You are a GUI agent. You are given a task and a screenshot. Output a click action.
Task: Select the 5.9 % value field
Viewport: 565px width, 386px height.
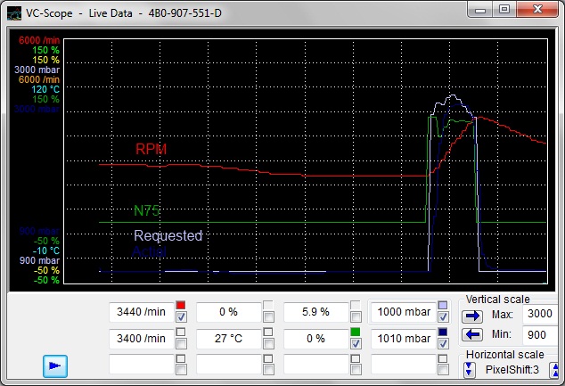pyautogui.click(x=313, y=312)
